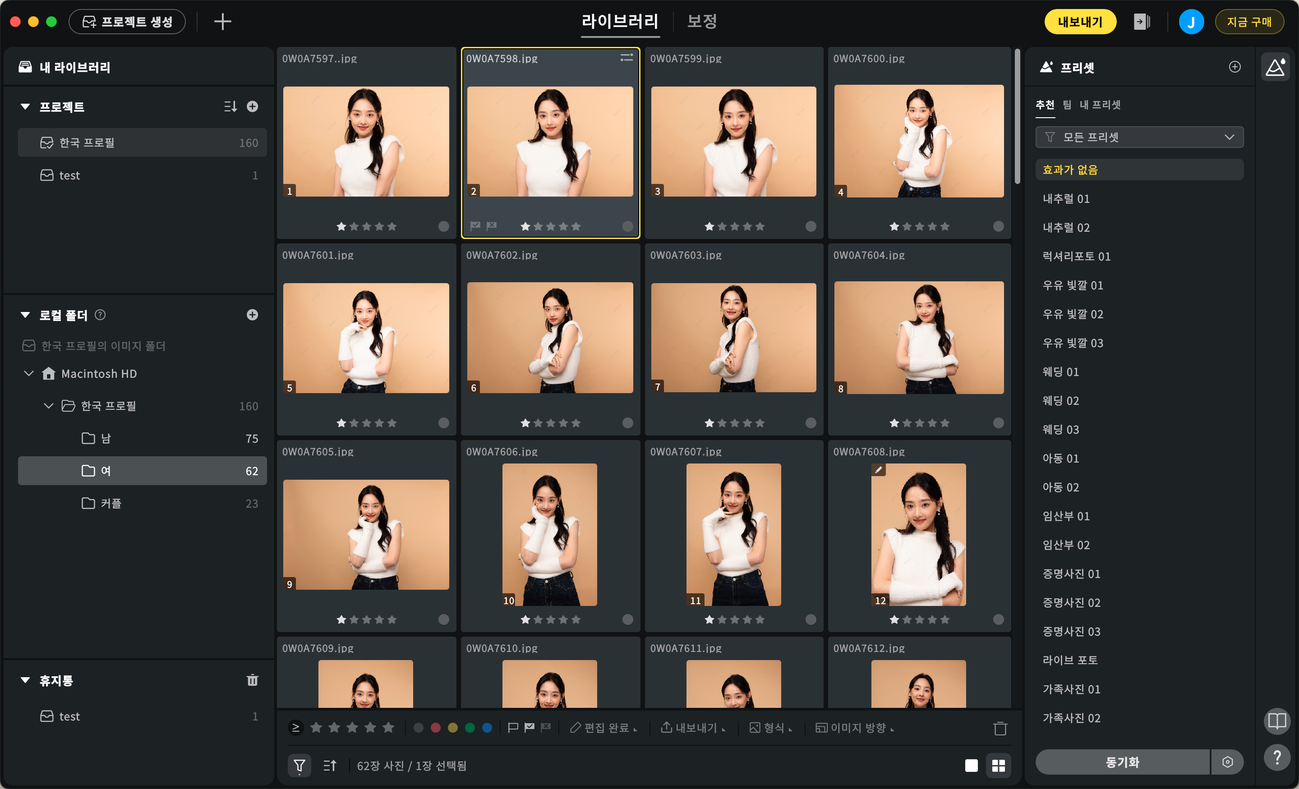This screenshot has height=789, width=1299.
Task: Set five-star rating filter in bottom toolbar
Action: pos(388,728)
